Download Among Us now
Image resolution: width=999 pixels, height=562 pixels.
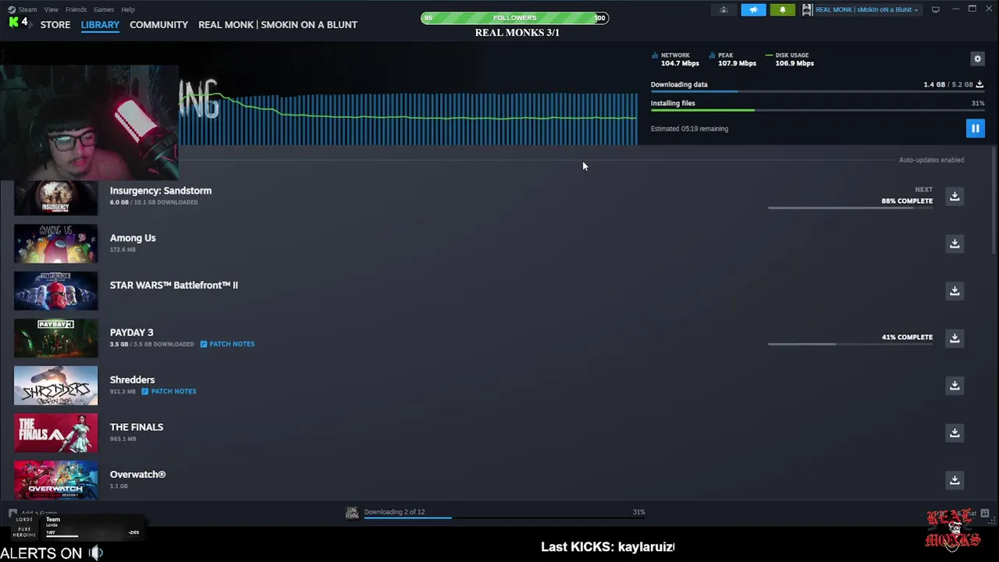click(955, 244)
